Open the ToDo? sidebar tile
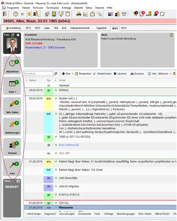The width and height of the screenshot is (177, 221). [12, 86]
